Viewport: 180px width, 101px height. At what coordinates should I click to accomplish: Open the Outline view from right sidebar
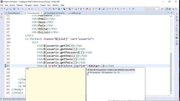(x=177, y=17)
